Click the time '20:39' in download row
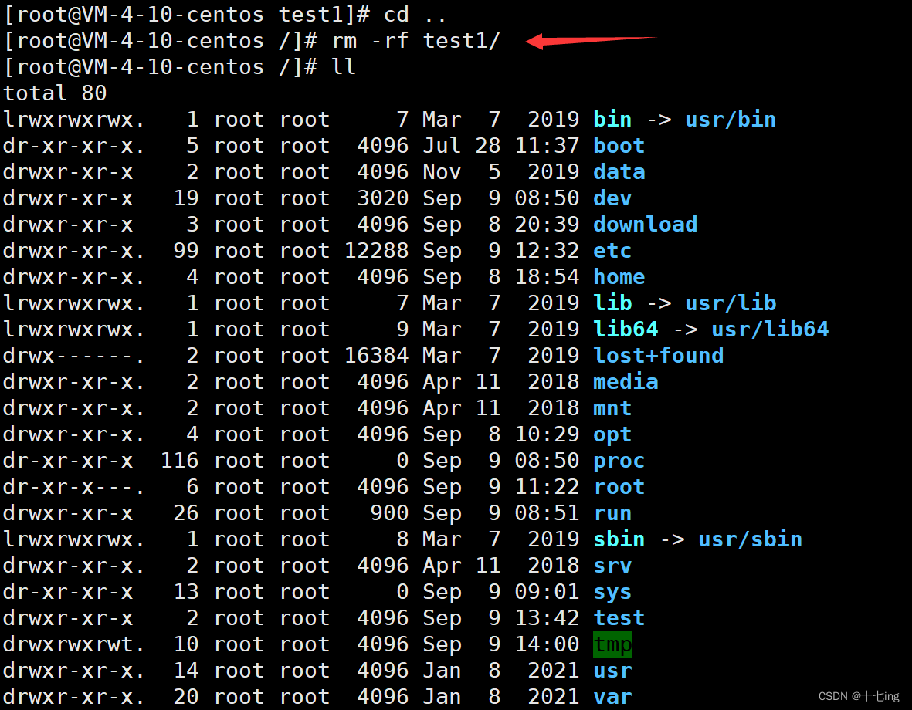 click(547, 225)
